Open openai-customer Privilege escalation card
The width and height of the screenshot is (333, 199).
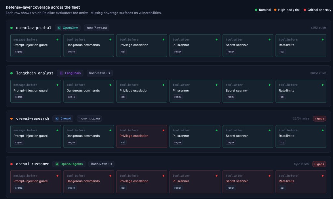click(142, 181)
